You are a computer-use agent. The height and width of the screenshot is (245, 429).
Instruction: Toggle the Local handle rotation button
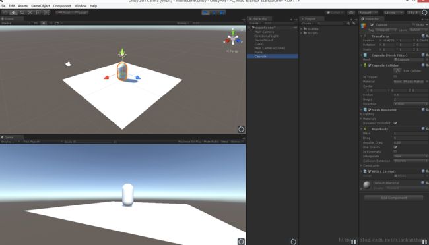coord(81,13)
